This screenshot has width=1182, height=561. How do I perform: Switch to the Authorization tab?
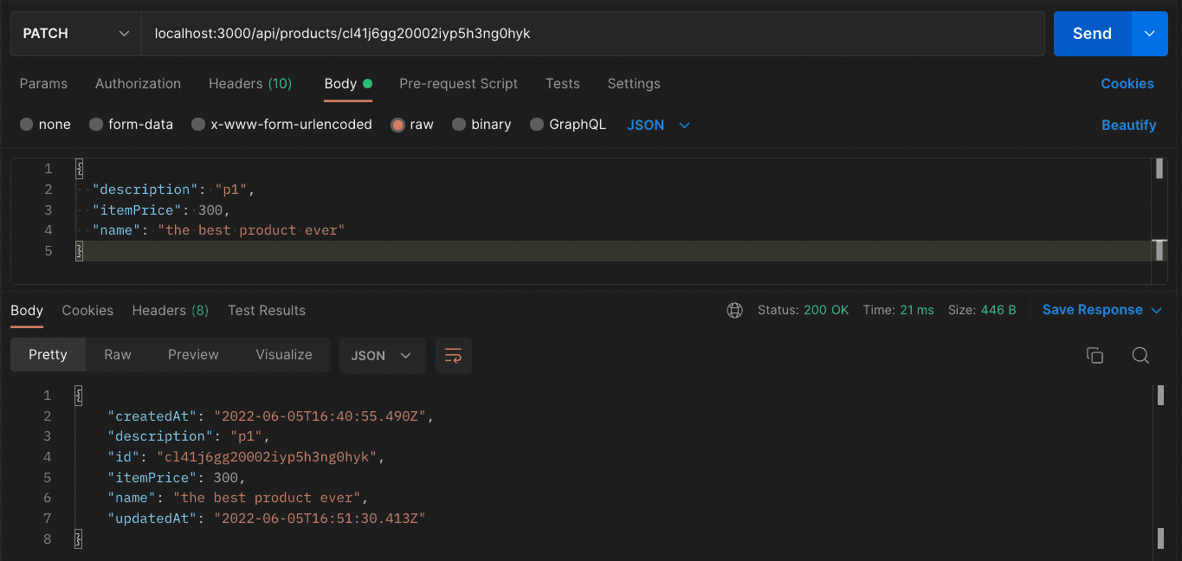pyautogui.click(x=138, y=84)
